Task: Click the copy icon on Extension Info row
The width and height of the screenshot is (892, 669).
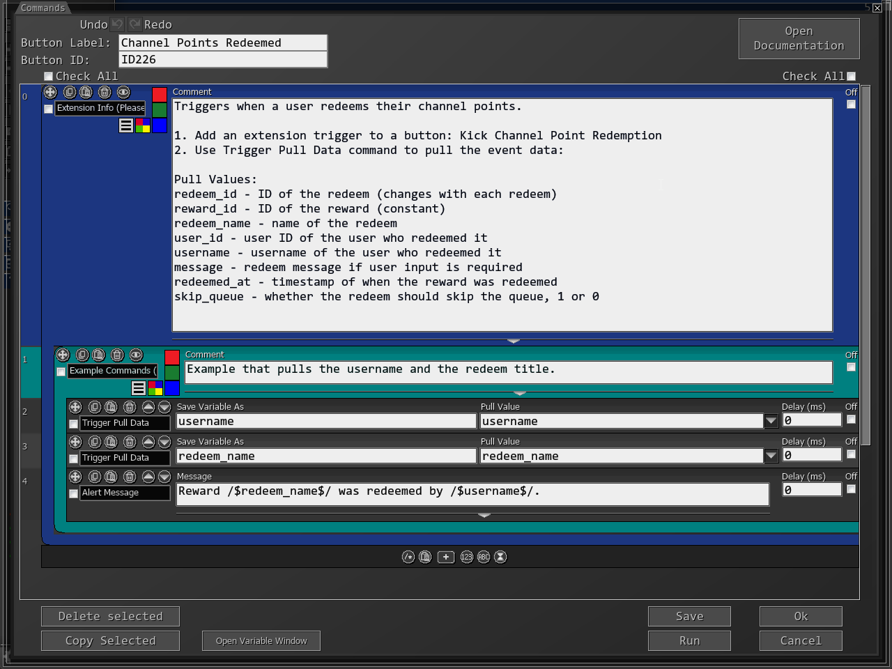Action: (70, 92)
